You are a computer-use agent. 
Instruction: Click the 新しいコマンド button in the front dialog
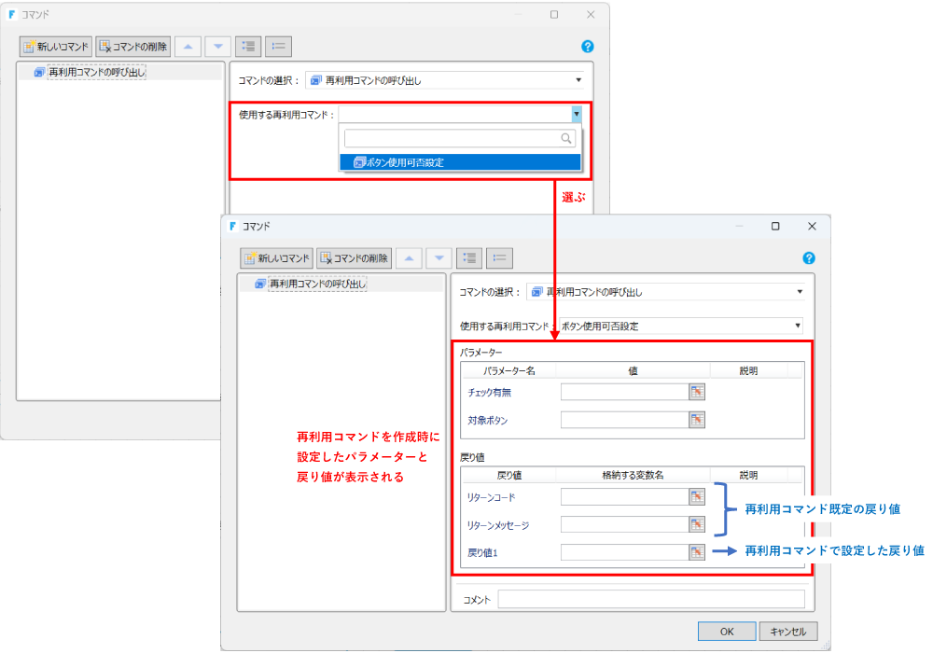[x=276, y=258]
